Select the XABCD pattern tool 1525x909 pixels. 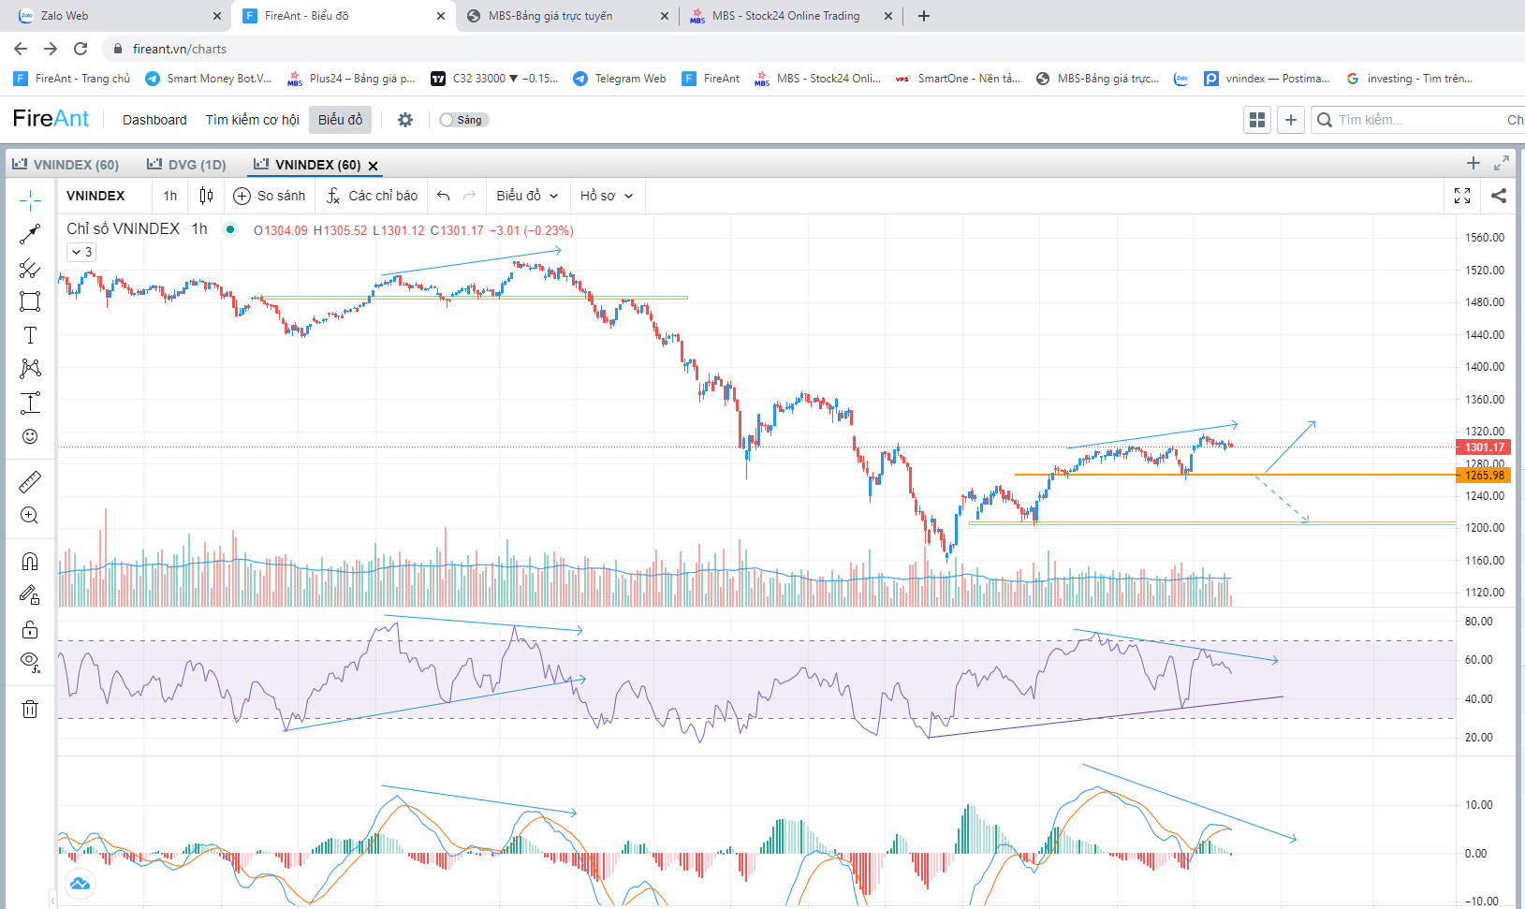[x=30, y=369]
